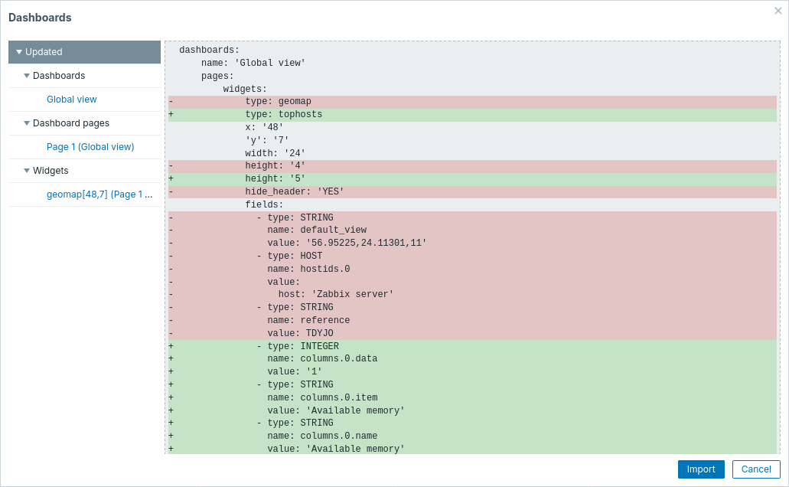
Task: Click the added 'type: tophosts' line
Action: (x=283, y=115)
